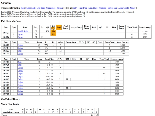Select the orange LD result cell
Image resolution: width=155 pixels, height=116 pixels.
(53, 32)
